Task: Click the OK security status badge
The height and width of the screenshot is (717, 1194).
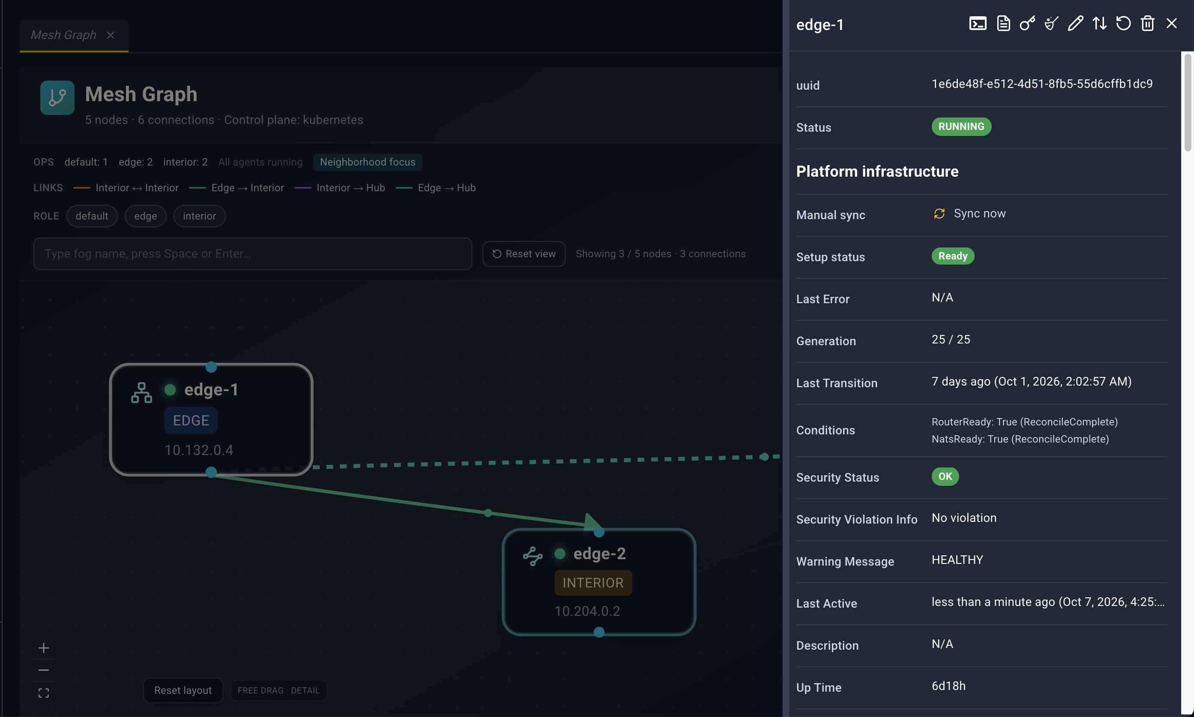Action: pyautogui.click(x=945, y=476)
